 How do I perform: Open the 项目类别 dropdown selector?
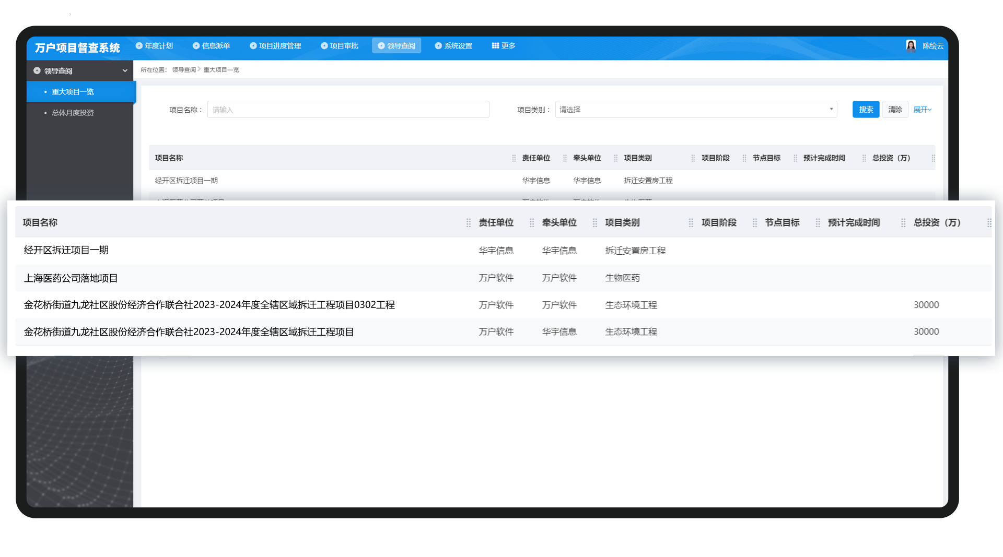coord(696,110)
